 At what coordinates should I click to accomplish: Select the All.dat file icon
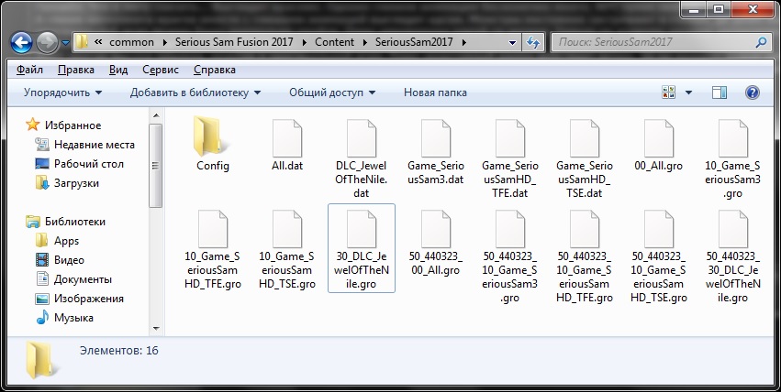(x=287, y=138)
